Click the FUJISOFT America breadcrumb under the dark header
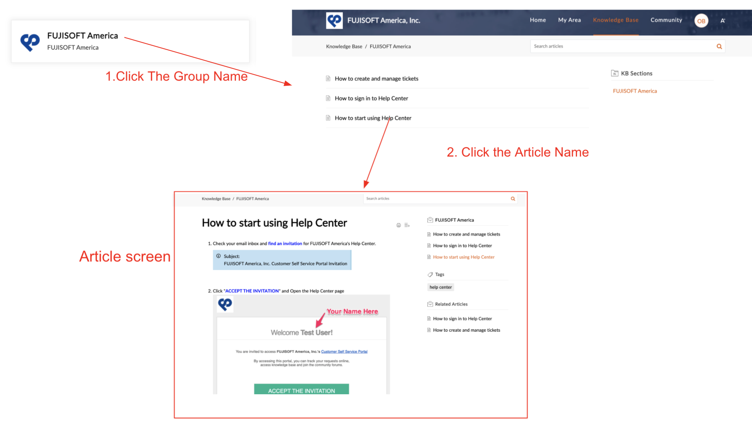The height and width of the screenshot is (429, 752). click(390, 46)
